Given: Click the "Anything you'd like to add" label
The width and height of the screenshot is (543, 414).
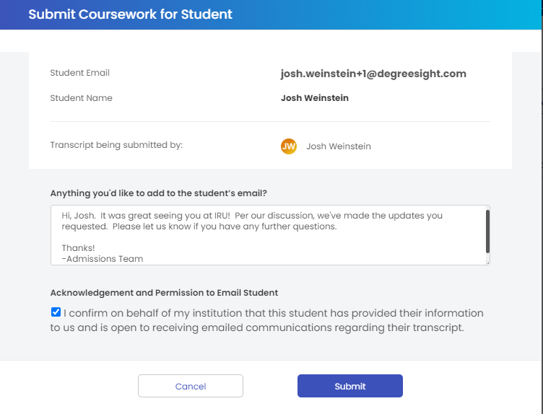Looking at the screenshot, I should coord(159,193).
